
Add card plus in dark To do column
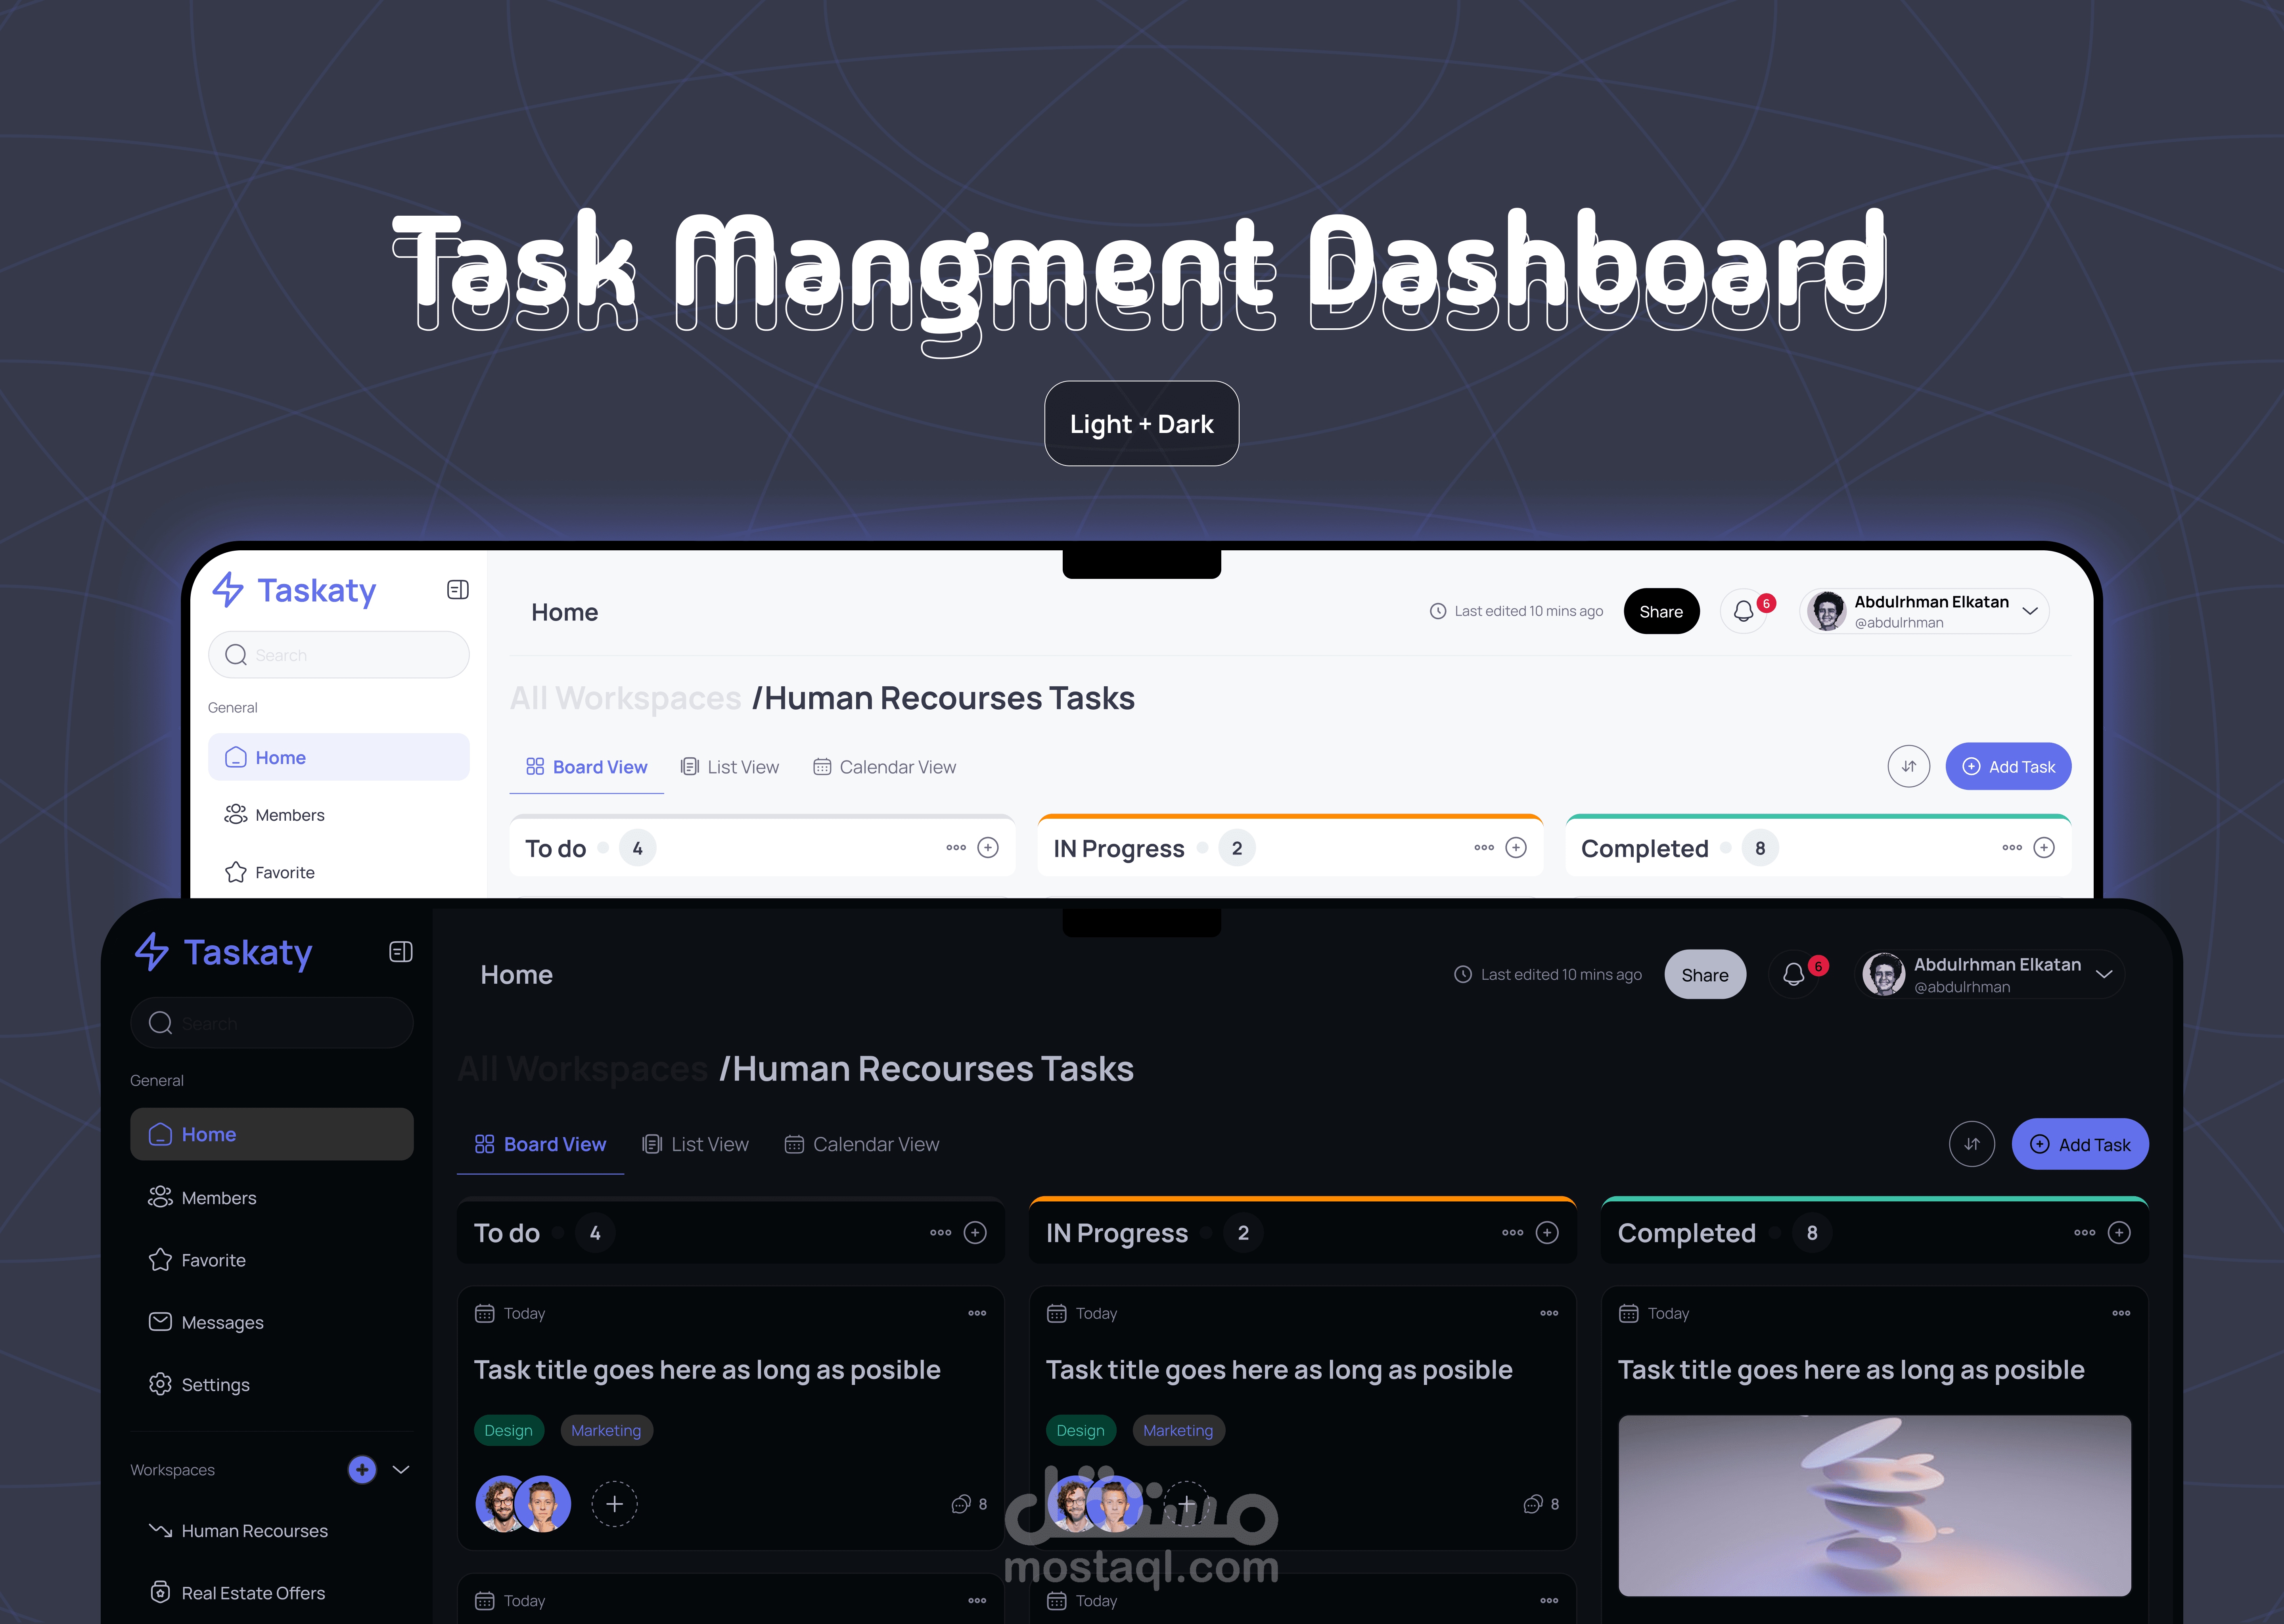(x=975, y=1233)
